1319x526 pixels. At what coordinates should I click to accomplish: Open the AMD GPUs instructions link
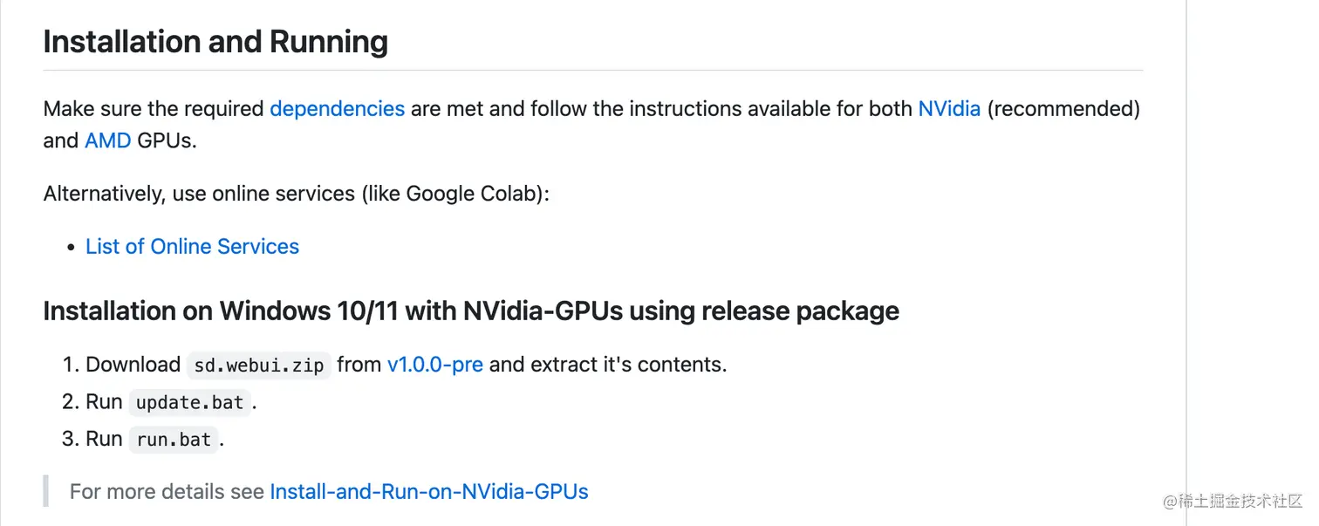coord(107,140)
